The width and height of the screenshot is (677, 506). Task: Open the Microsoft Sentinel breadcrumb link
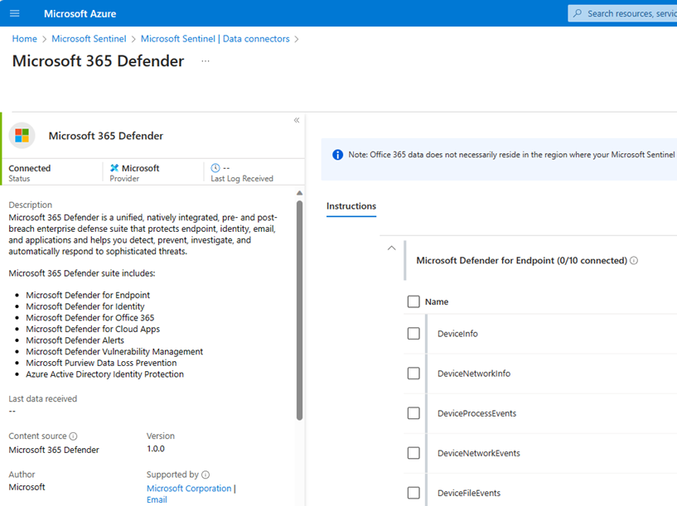coord(89,39)
